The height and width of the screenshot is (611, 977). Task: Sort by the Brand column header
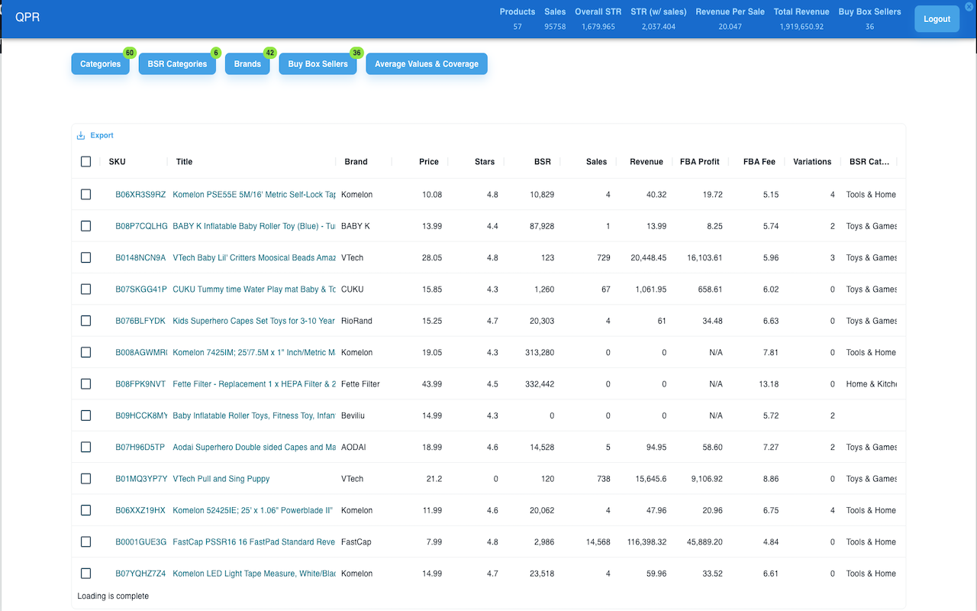[x=356, y=162]
